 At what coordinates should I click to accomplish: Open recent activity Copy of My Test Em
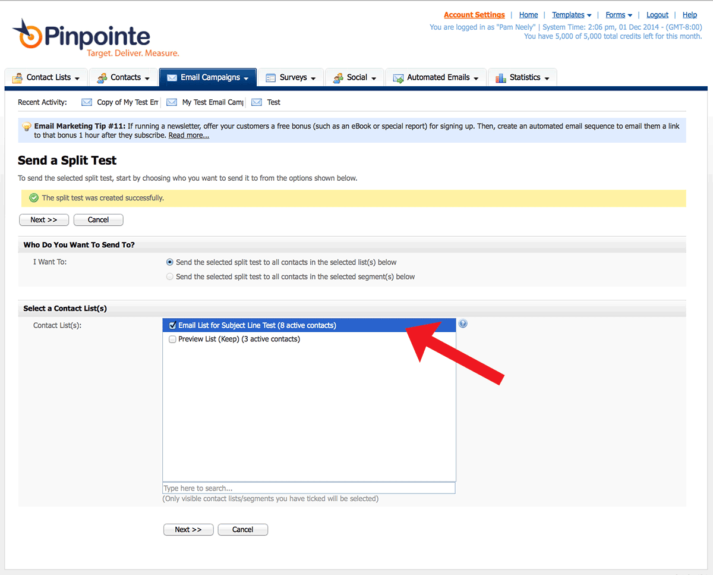click(128, 102)
